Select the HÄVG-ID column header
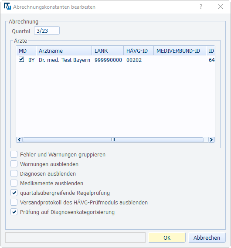The height and width of the screenshot is (248, 231). [x=139, y=51]
